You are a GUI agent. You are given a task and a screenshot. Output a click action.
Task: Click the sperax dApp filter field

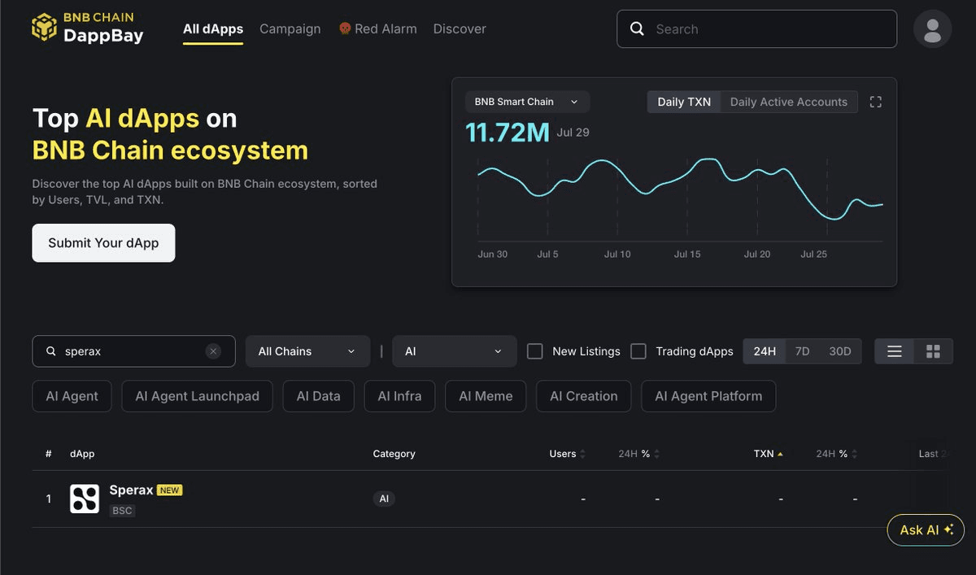tap(133, 351)
